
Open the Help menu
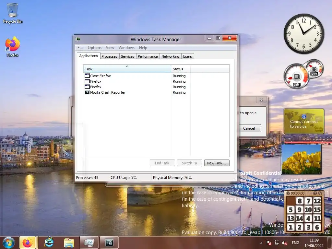pyautogui.click(x=143, y=48)
